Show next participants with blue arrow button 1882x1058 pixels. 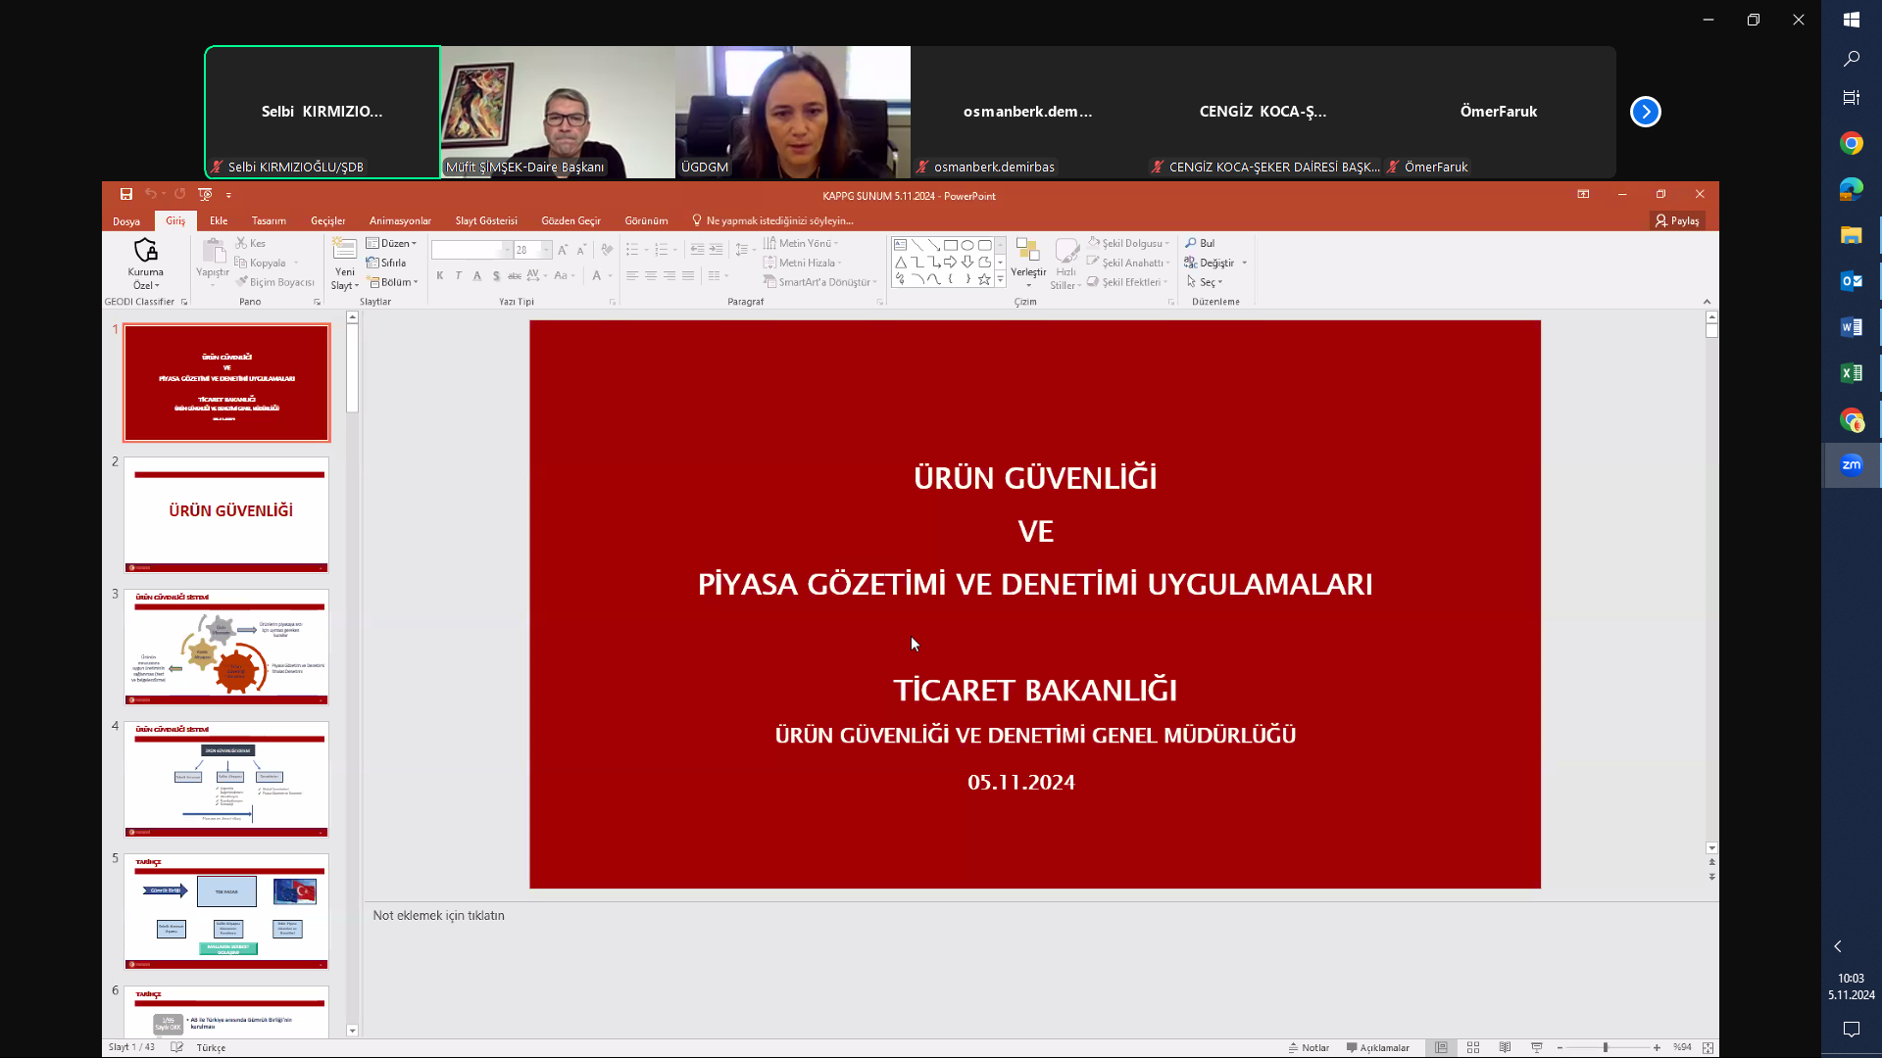tap(1645, 112)
